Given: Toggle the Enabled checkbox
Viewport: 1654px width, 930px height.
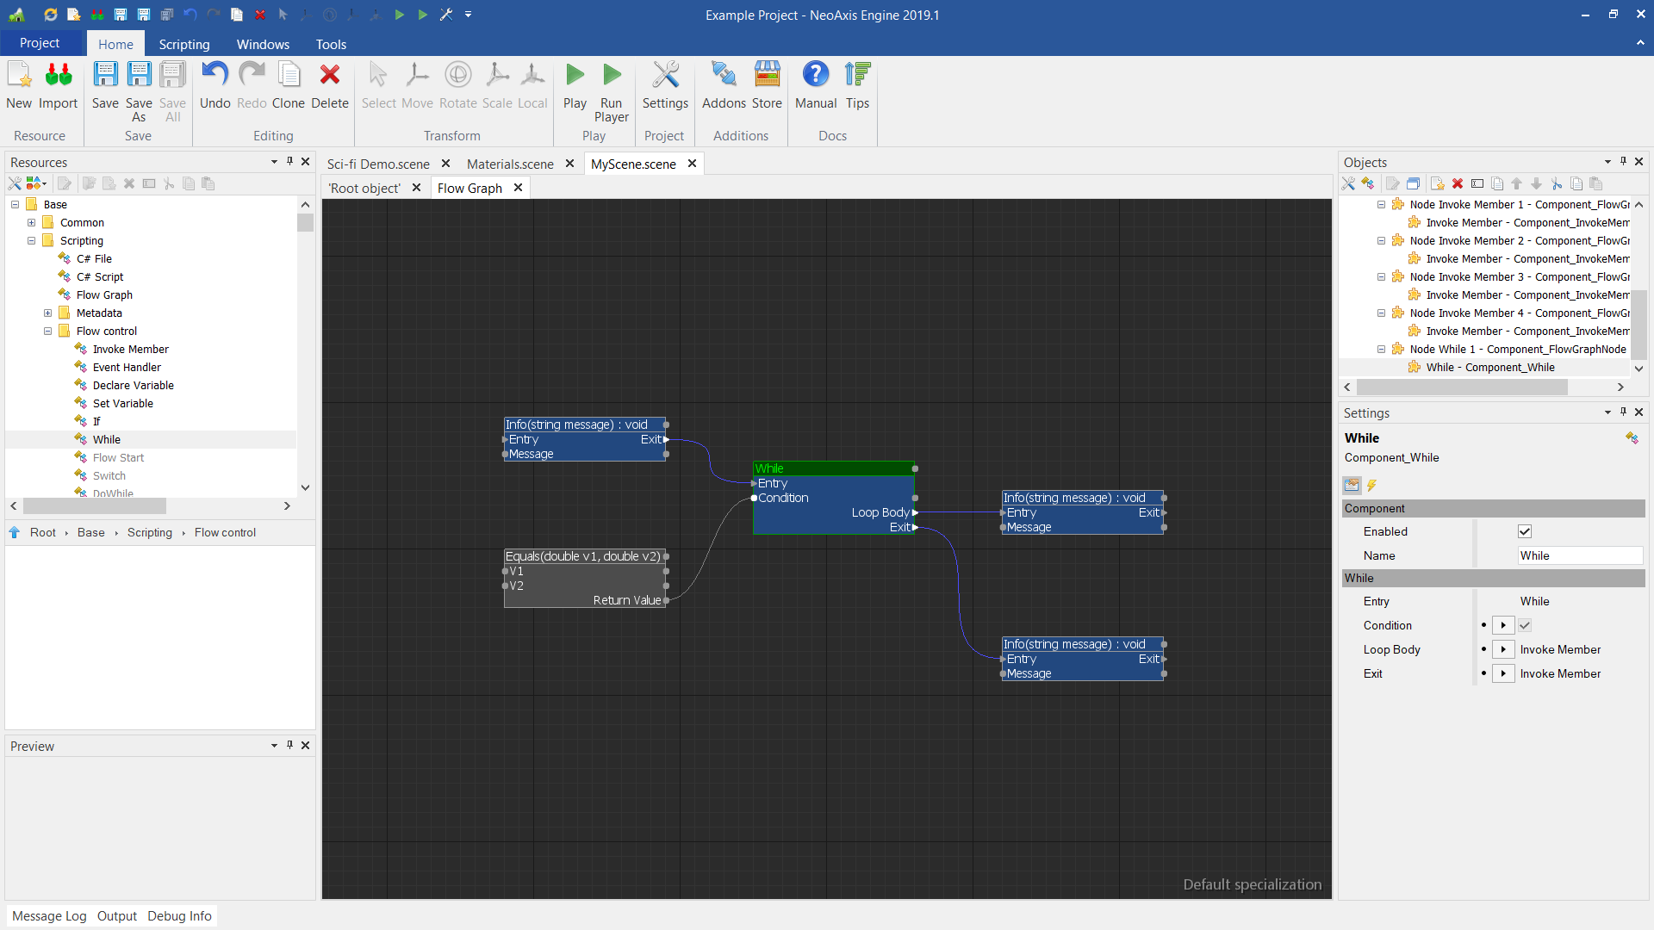Looking at the screenshot, I should tap(1525, 531).
